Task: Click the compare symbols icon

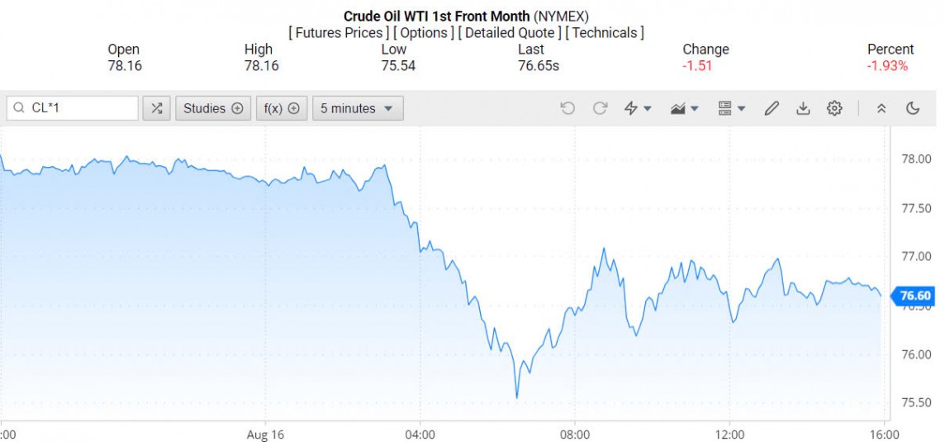Action: click(156, 108)
